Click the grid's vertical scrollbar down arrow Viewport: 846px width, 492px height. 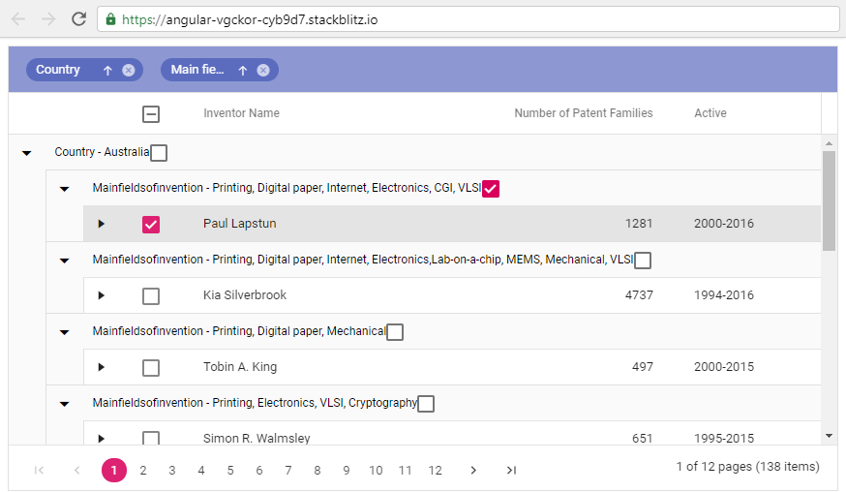click(x=829, y=437)
